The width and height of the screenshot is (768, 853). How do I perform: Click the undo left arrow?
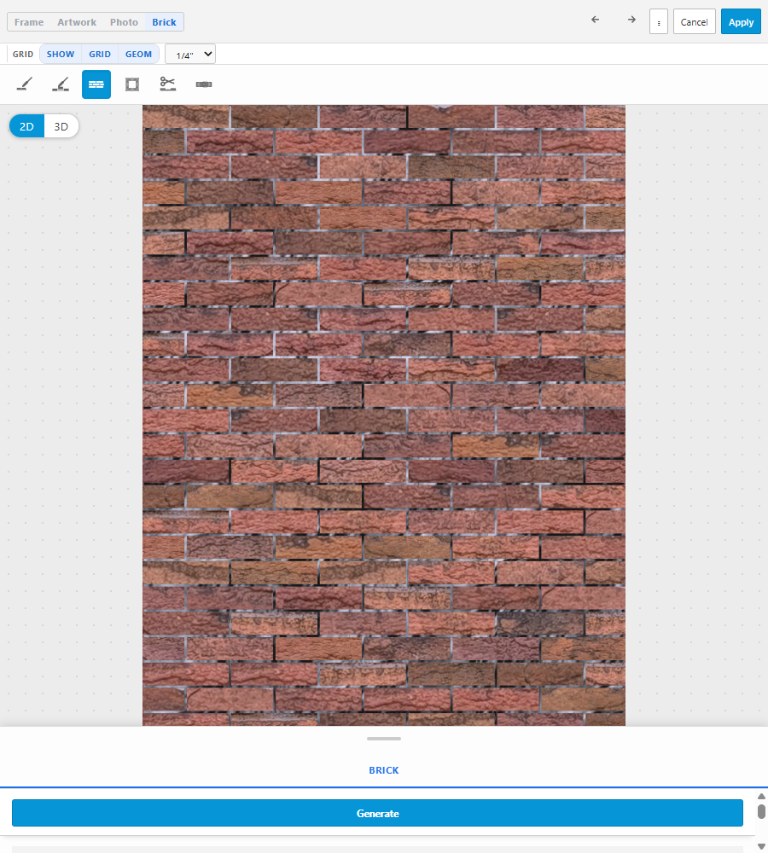[x=596, y=20]
